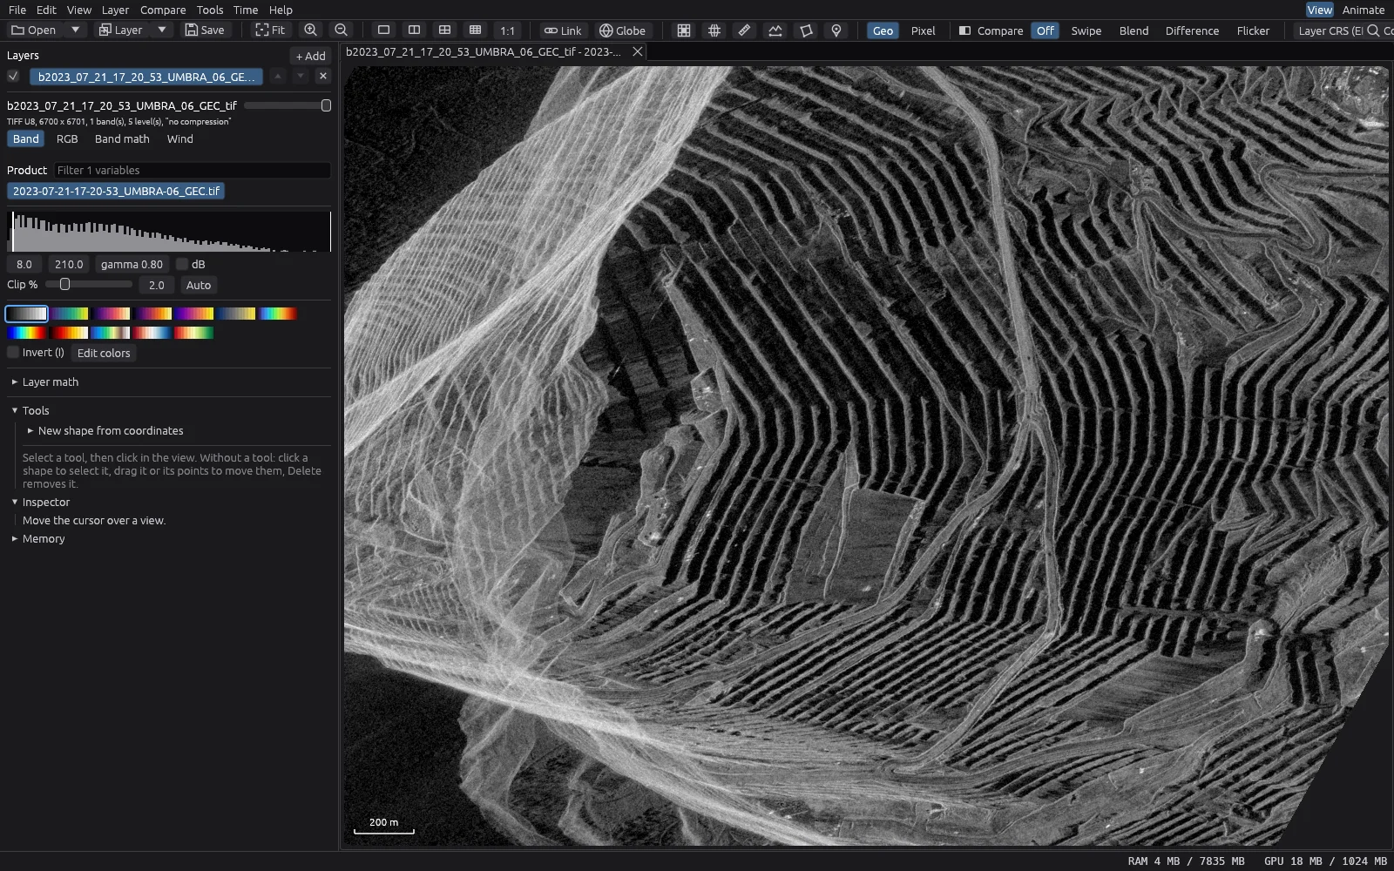Select the profile chart tool
This screenshot has width=1394, height=871.
coord(775,30)
